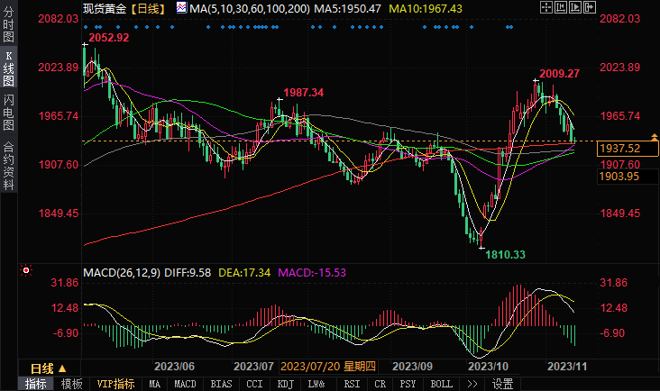Click the 2009.27 peak price marker

click(559, 74)
